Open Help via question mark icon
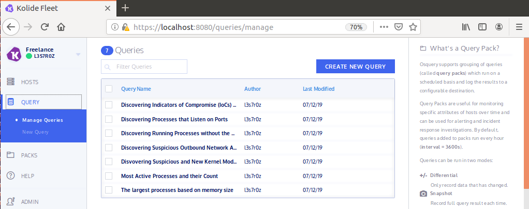Screen dimensions: 529x209 10,176
